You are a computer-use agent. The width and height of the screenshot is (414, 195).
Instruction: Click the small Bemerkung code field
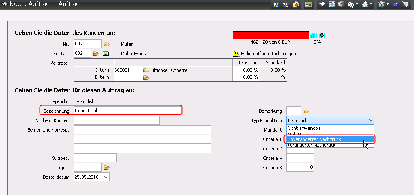[294, 111]
